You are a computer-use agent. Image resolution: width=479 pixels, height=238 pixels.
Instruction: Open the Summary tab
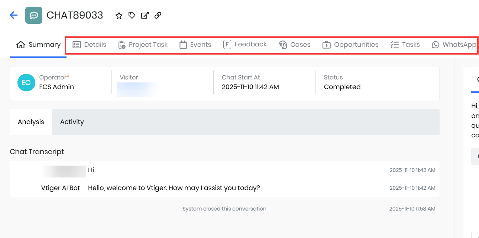click(38, 45)
